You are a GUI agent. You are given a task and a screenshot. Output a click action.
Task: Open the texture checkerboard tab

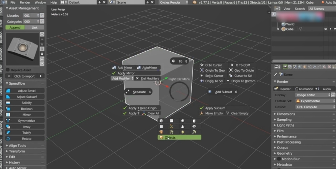[329, 67]
